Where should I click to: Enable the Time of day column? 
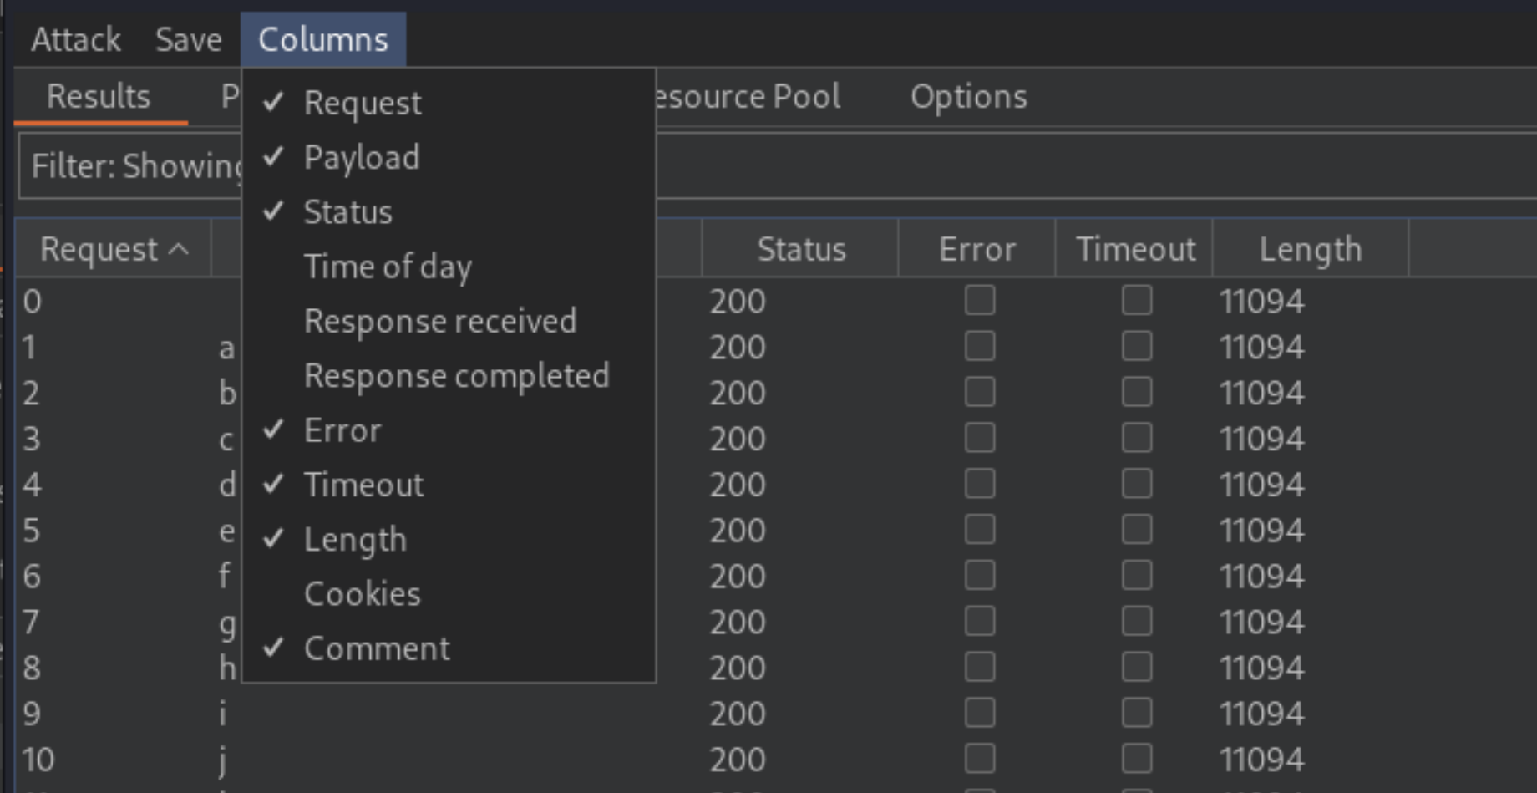tap(388, 267)
